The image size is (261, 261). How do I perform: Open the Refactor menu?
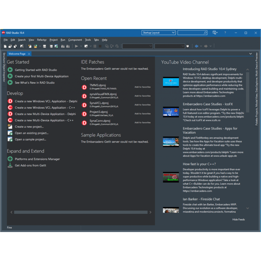[x=42, y=40]
